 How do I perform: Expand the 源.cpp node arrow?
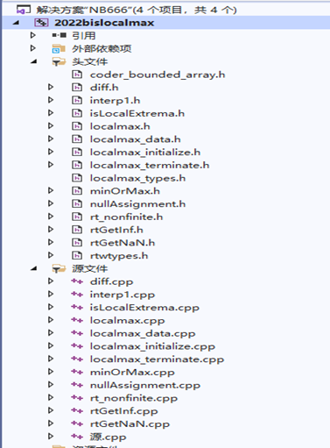[51, 437]
